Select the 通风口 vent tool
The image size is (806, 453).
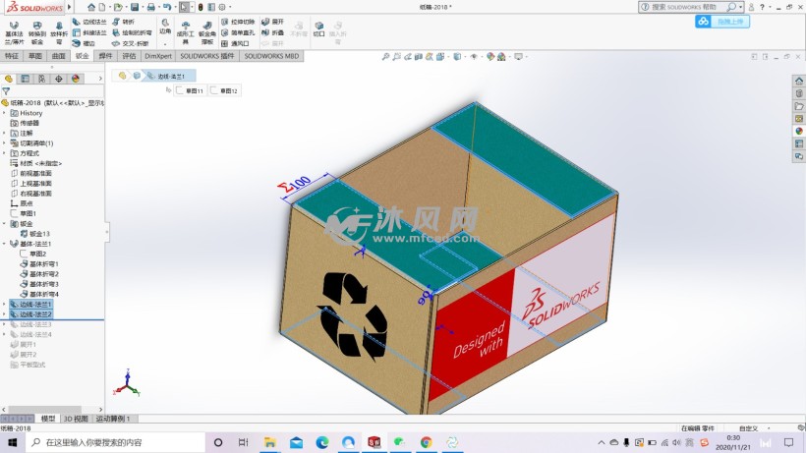tap(236, 43)
